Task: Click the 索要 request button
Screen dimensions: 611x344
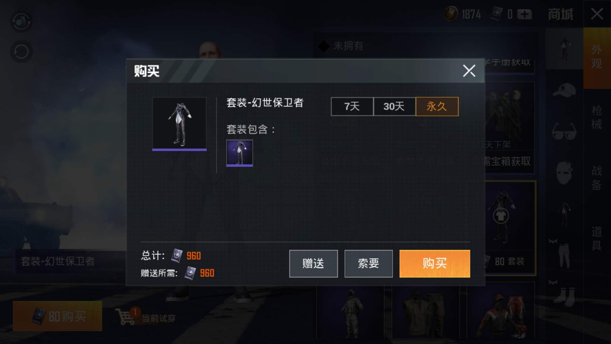Action: [369, 263]
